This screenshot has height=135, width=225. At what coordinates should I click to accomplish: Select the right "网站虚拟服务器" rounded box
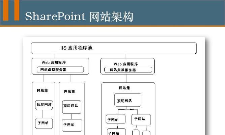tap(128, 70)
